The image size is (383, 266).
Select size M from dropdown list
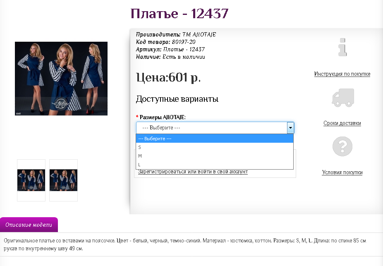[215, 156]
